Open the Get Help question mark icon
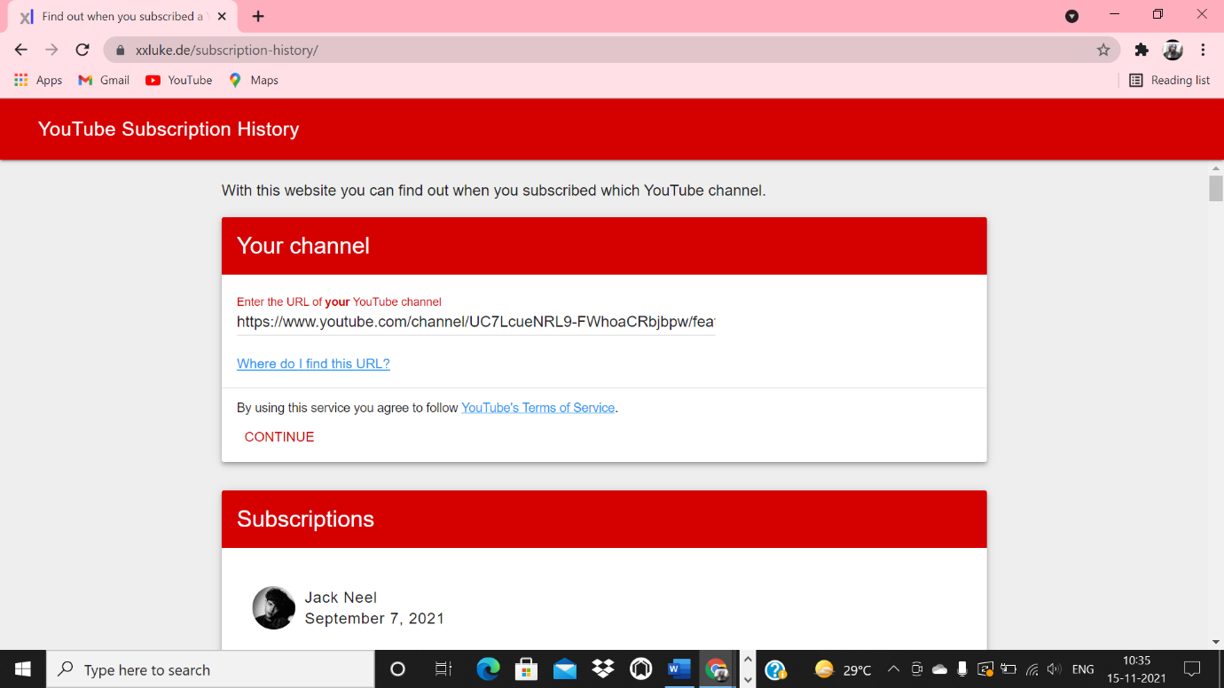Viewport: 1224px width, 688px height. [x=775, y=669]
